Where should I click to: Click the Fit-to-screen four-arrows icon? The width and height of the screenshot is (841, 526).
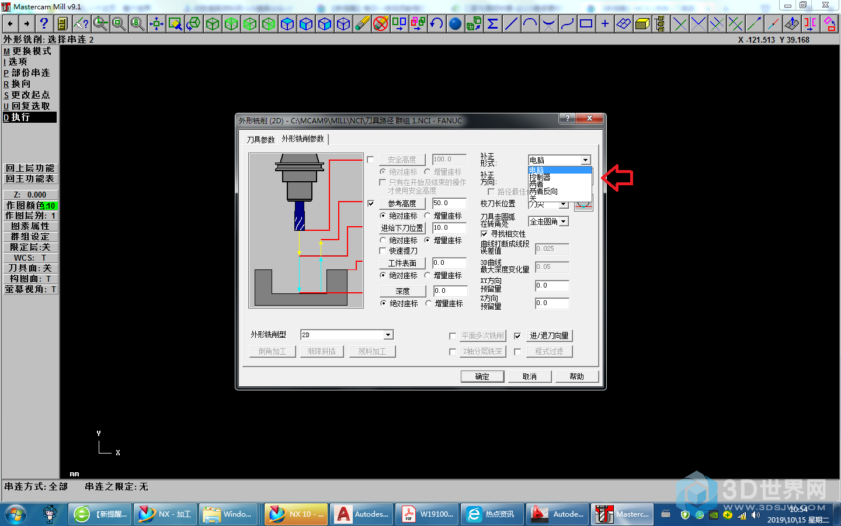click(x=156, y=24)
